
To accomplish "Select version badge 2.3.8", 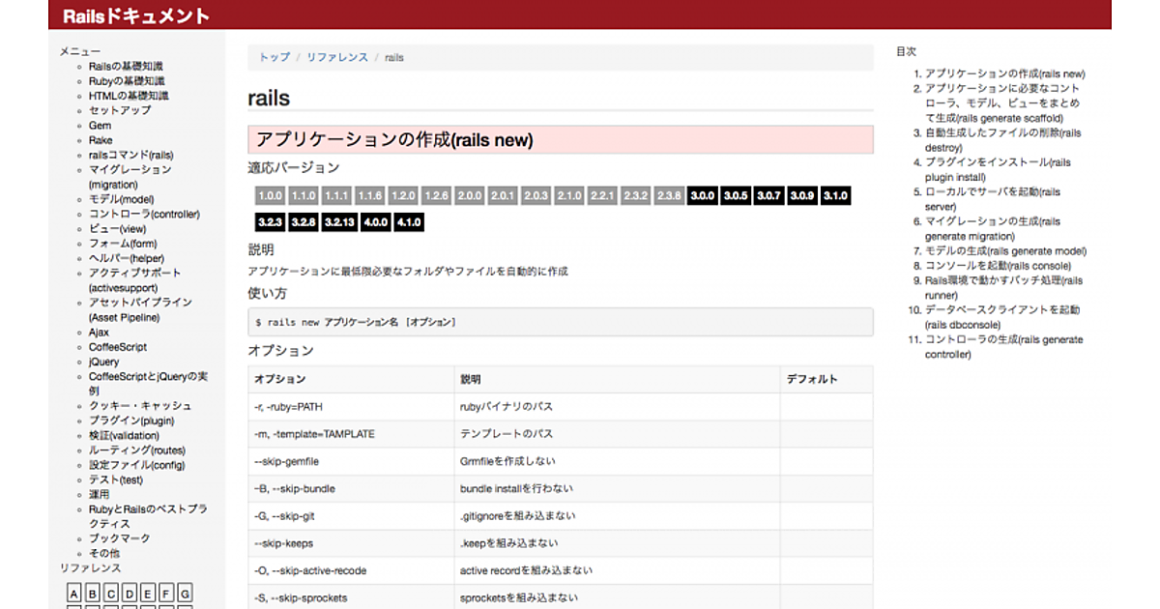I will click(x=669, y=195).
